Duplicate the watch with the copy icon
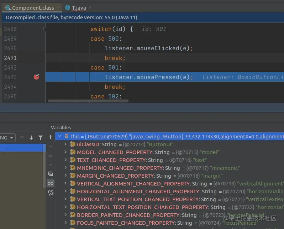This screenshot has height=229, width=284. (51, 174)
